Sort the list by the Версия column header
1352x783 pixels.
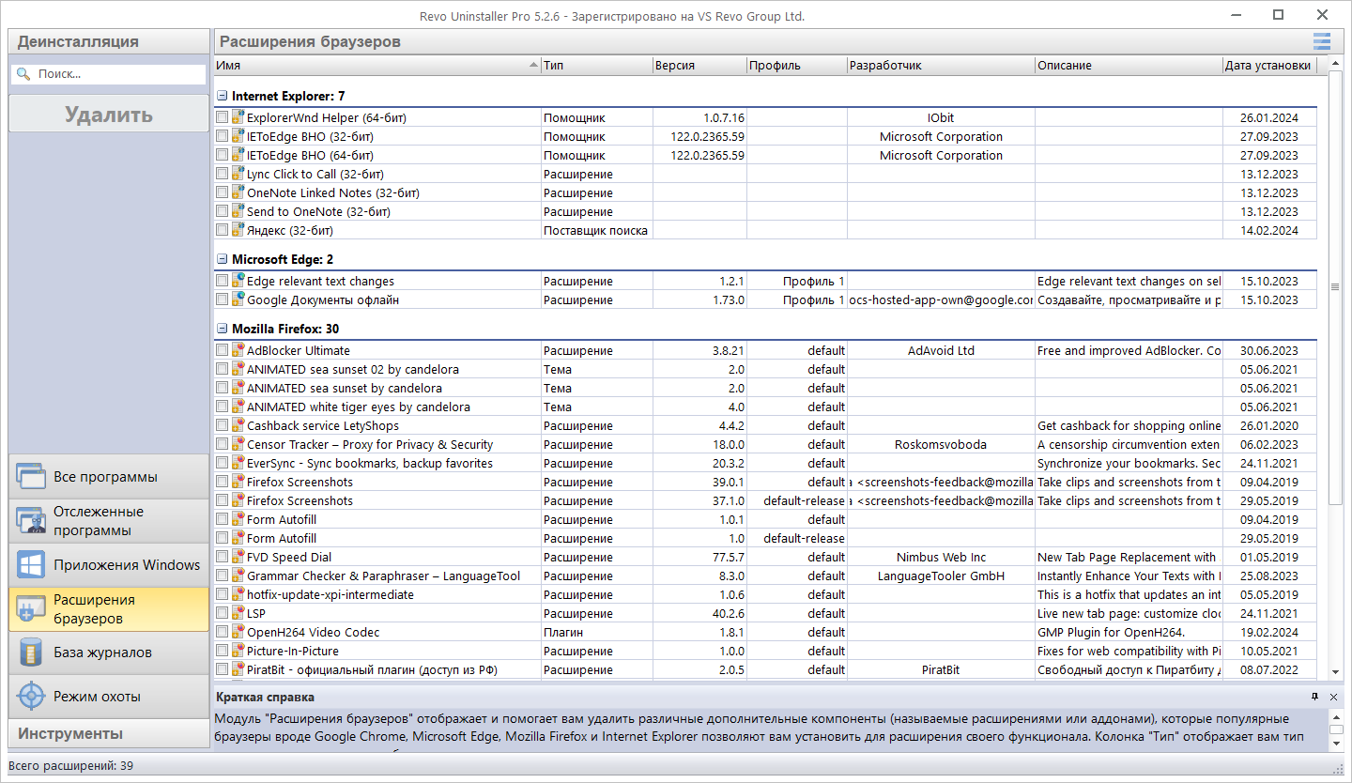(699, 66)
